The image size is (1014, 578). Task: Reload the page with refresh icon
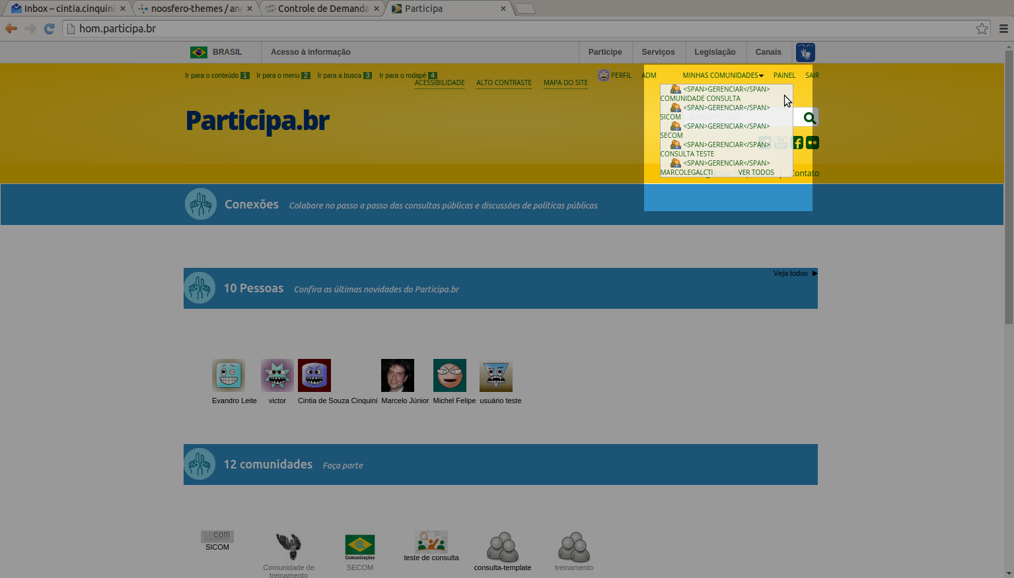[49, 28]
